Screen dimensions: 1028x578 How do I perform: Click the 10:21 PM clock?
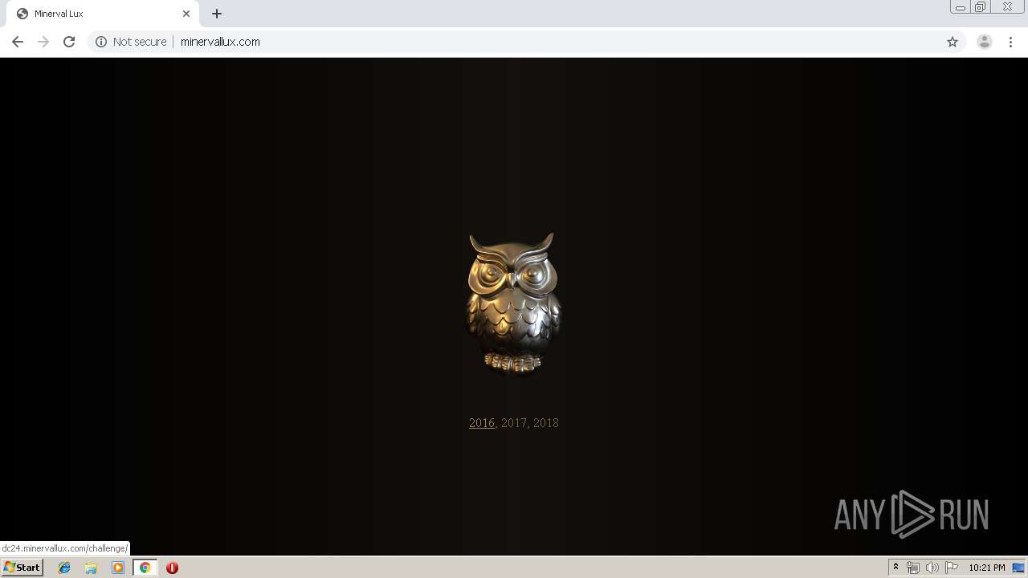click(987, 568)
